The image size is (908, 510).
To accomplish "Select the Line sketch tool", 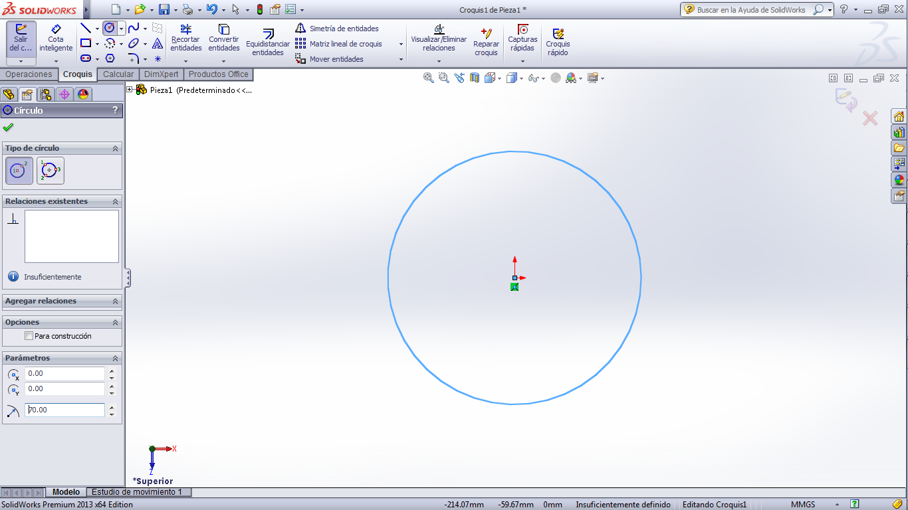I will point(85,29).
